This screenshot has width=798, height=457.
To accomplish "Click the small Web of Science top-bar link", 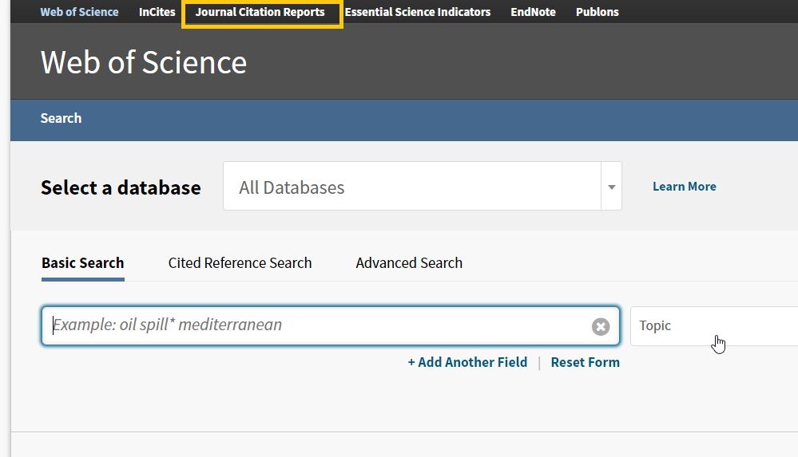I will point(79,12).
